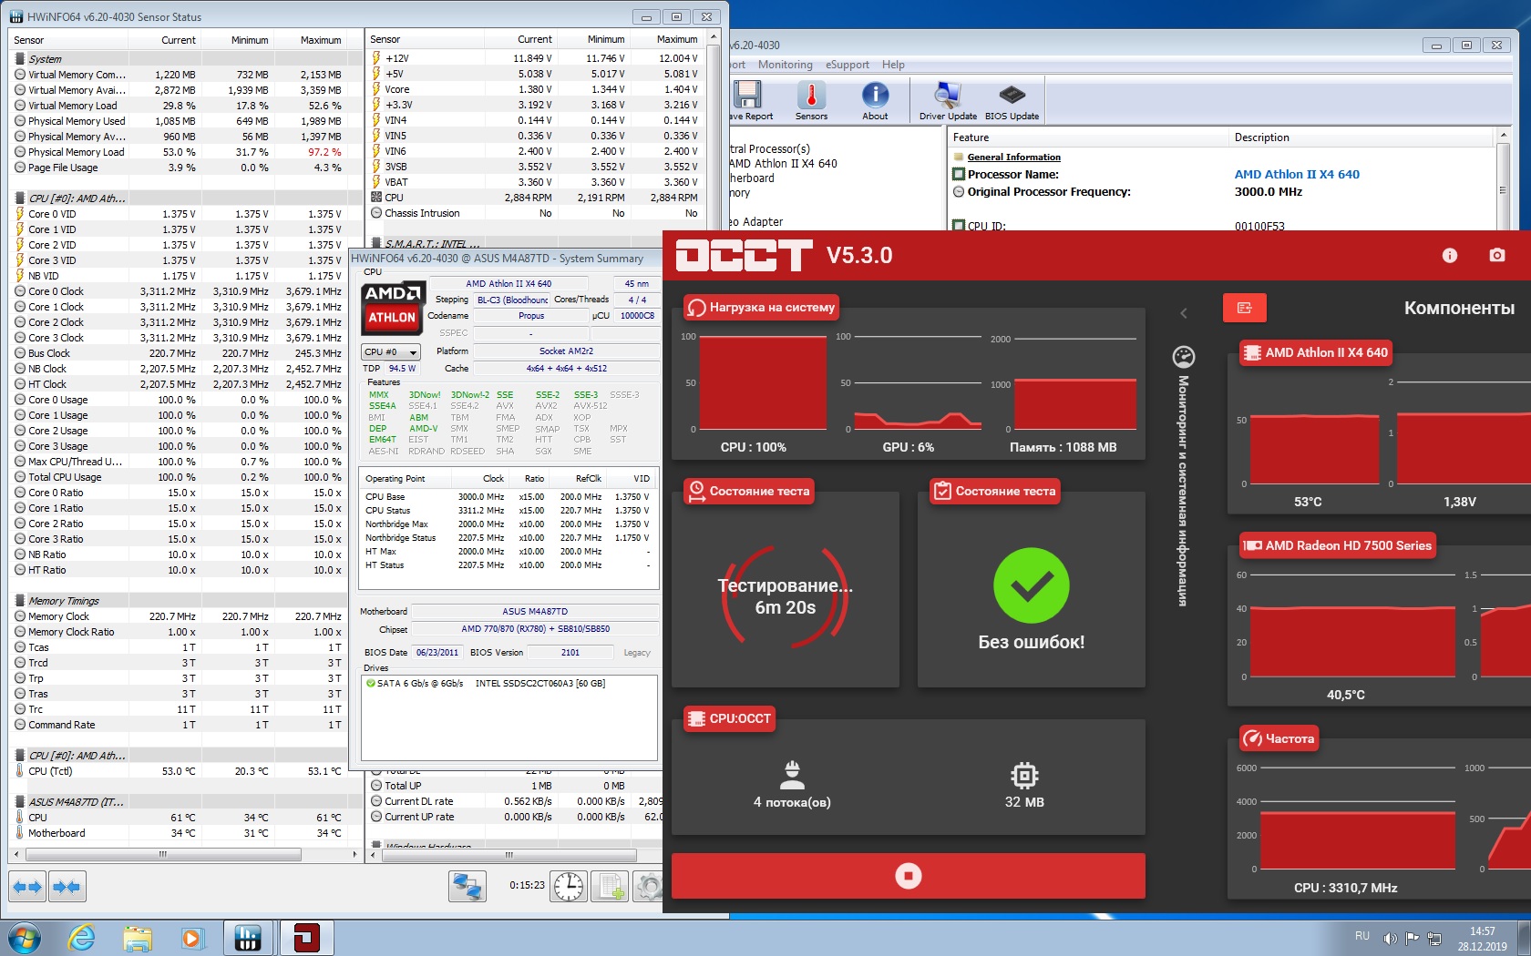Screen dimensions: 1531x956
Task: Select the 'Processor Name:' feature row
Action: pyautogui.click(x=1221, y=175)
